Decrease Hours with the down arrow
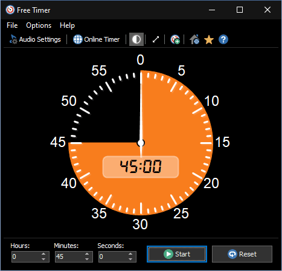 43,259
